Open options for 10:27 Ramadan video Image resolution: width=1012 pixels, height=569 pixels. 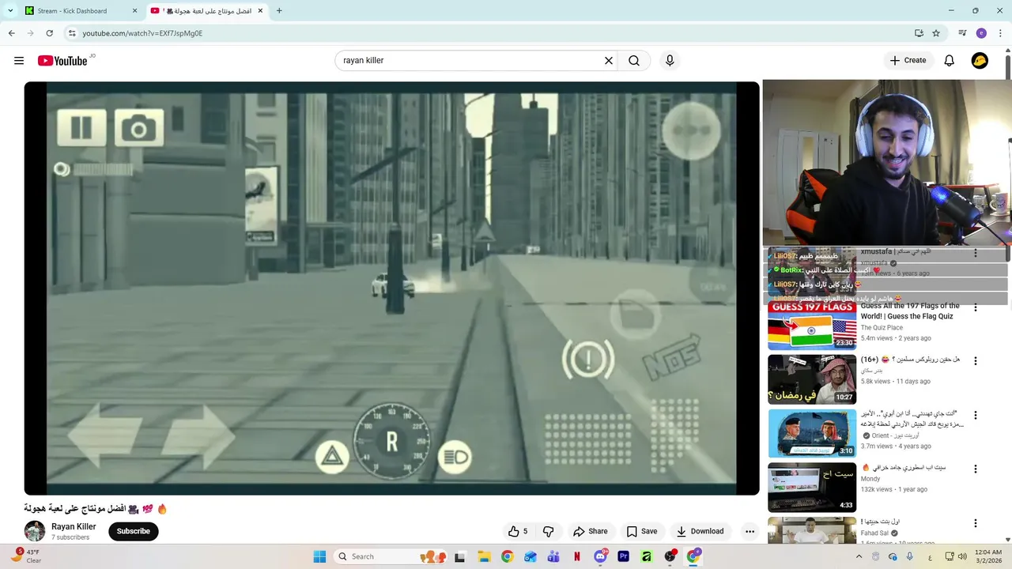(976, 361)
